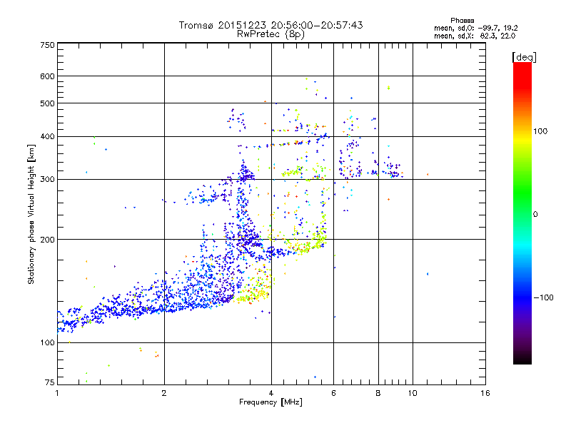The image size is (571, 428).
Task: Click the y-axis label '750'
Action: point(47,45)
